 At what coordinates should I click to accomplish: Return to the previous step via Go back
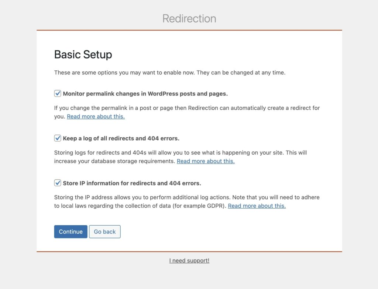pos(105,232)
